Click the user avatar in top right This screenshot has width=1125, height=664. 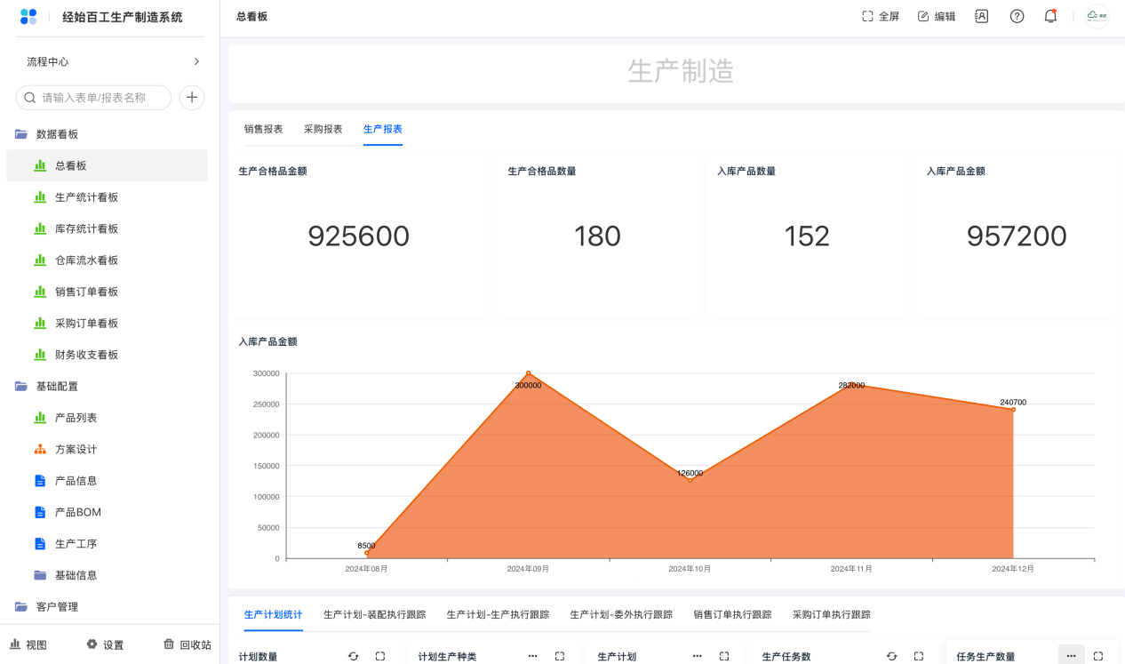[1097, 16]
